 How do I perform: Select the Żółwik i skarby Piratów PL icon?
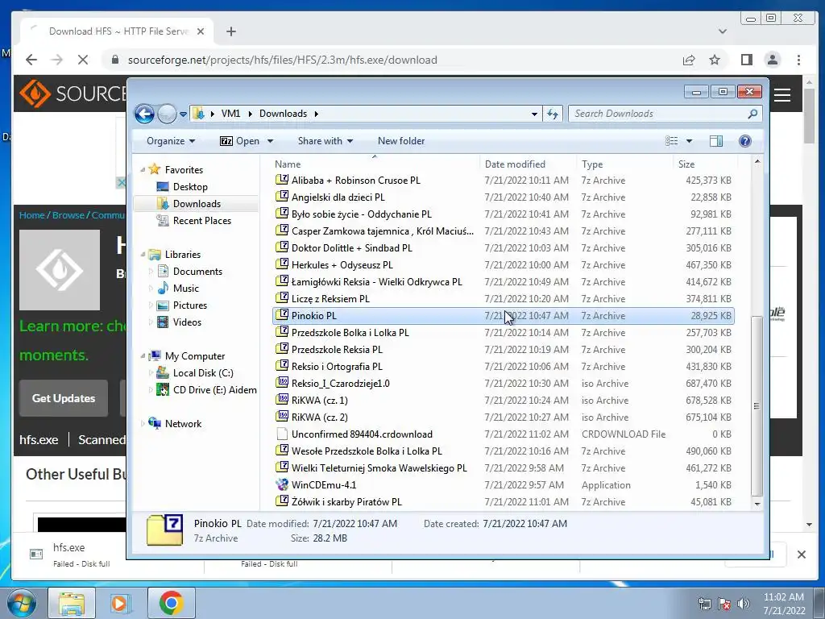click(282, 501)
